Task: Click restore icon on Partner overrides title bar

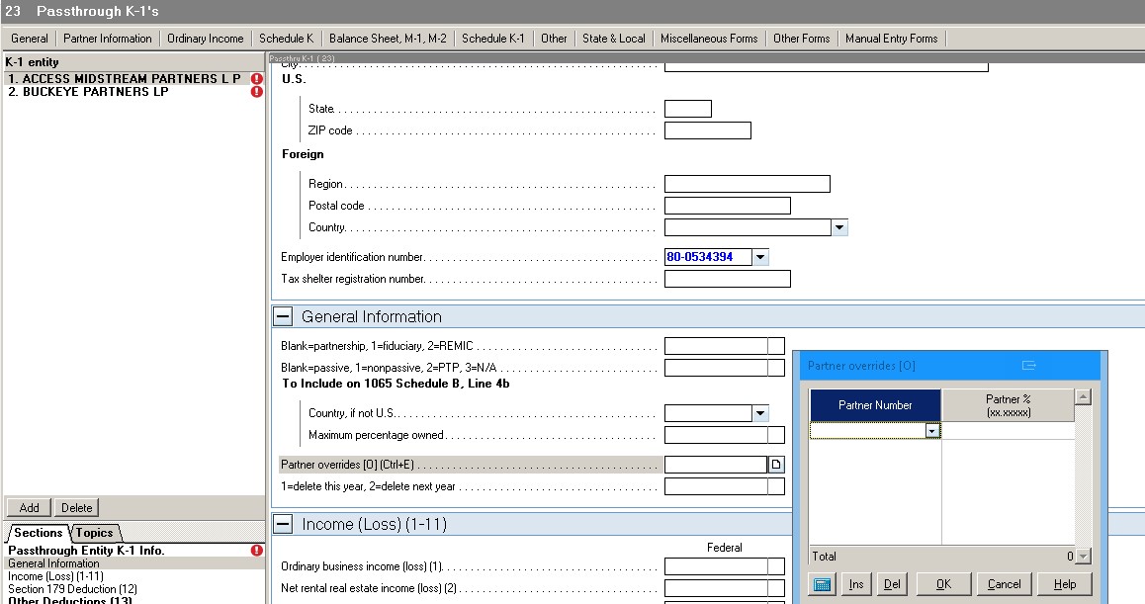Action: coord(1028,366)
